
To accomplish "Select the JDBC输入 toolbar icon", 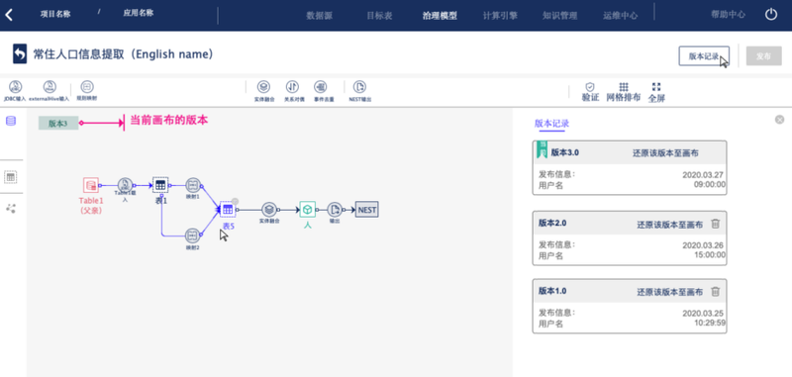I will tap(15, 87).
